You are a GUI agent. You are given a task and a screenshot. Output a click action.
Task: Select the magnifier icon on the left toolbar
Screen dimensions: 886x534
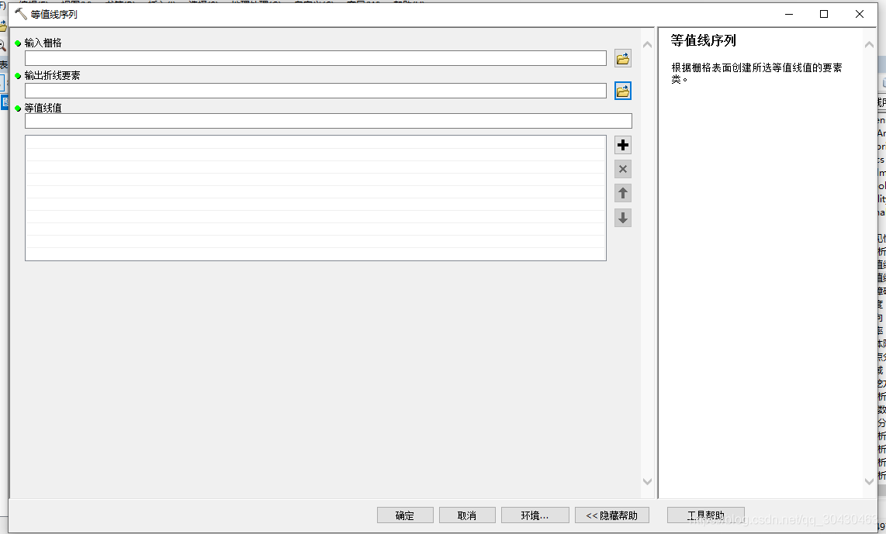pos(3,45)
